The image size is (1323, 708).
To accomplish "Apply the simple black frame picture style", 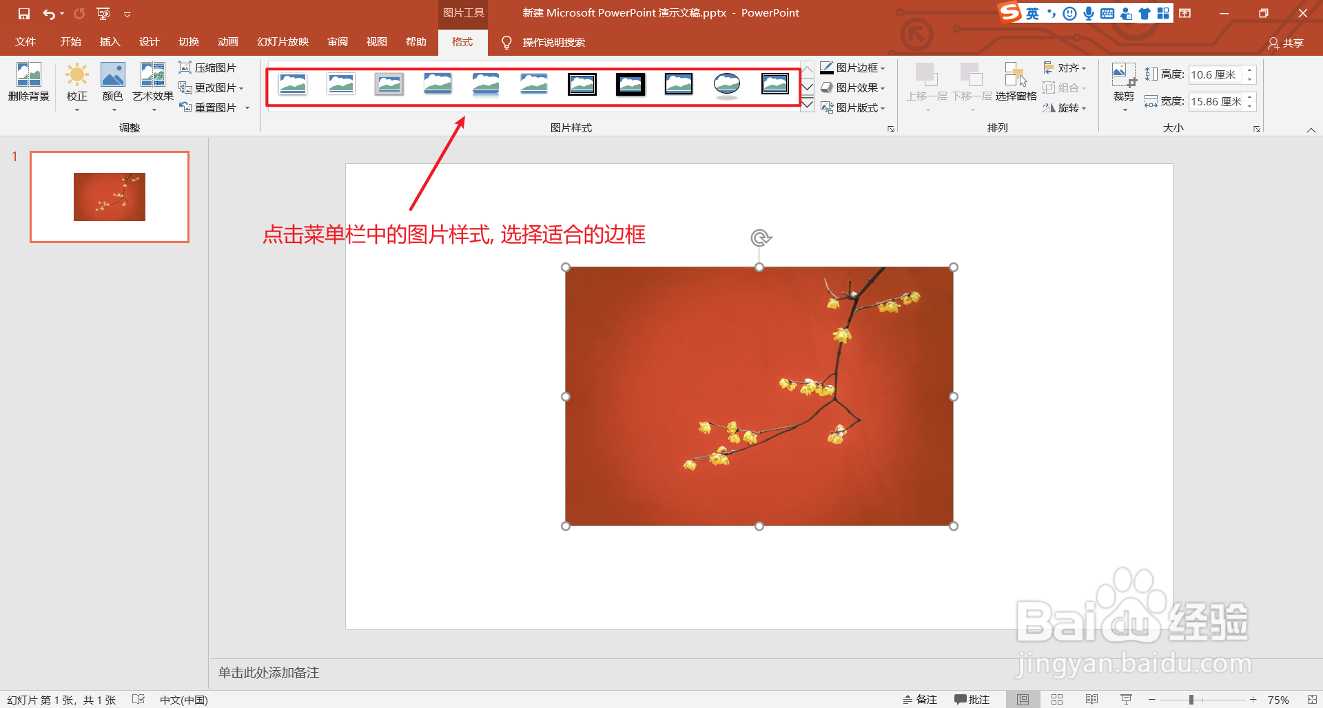I will 679,85.
